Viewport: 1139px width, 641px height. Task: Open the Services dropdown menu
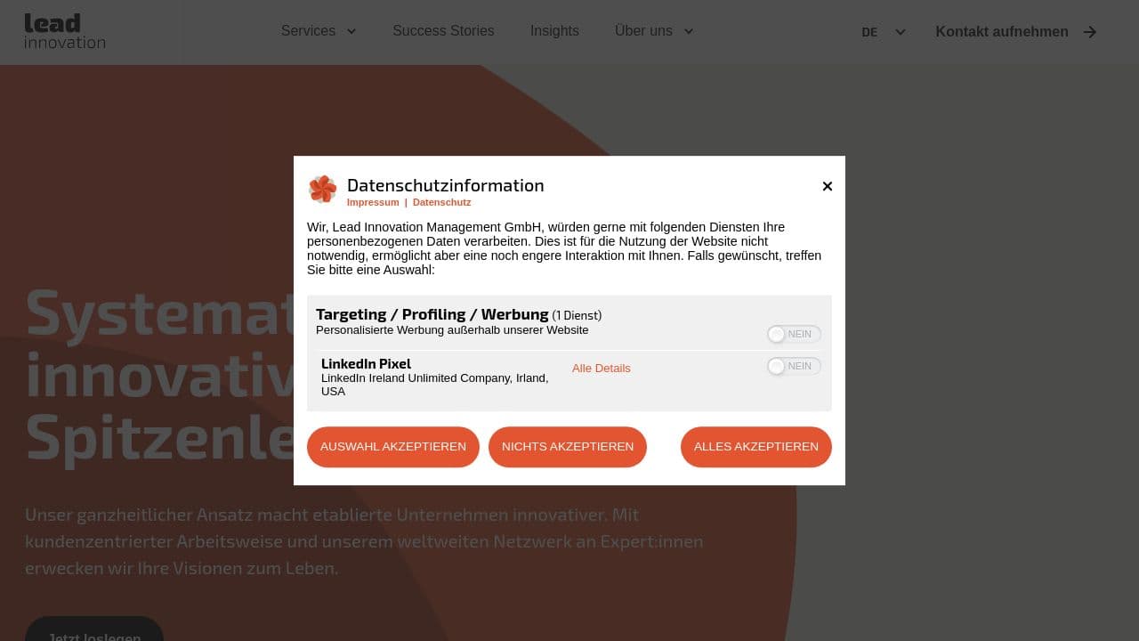318,31
